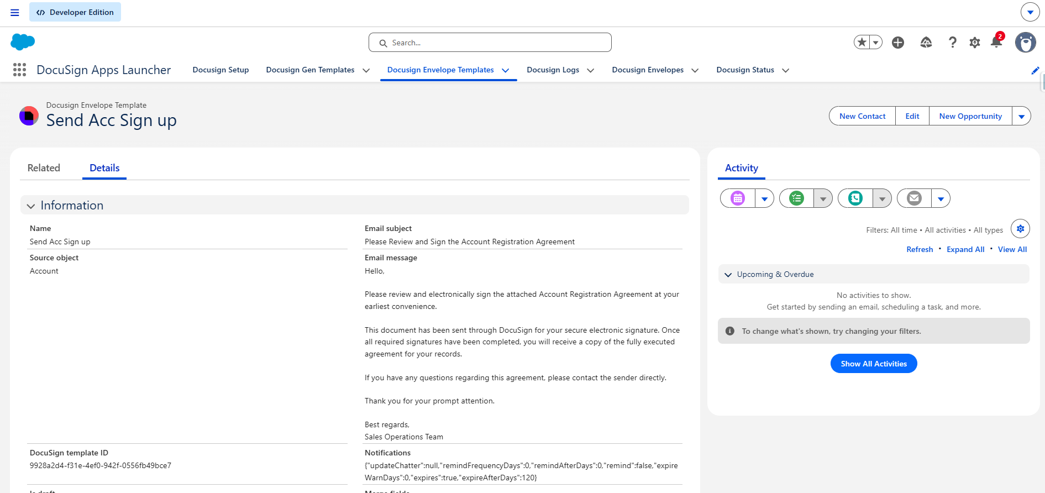
Task: Click the Log a Call phone icon
Action: point(855,198)
